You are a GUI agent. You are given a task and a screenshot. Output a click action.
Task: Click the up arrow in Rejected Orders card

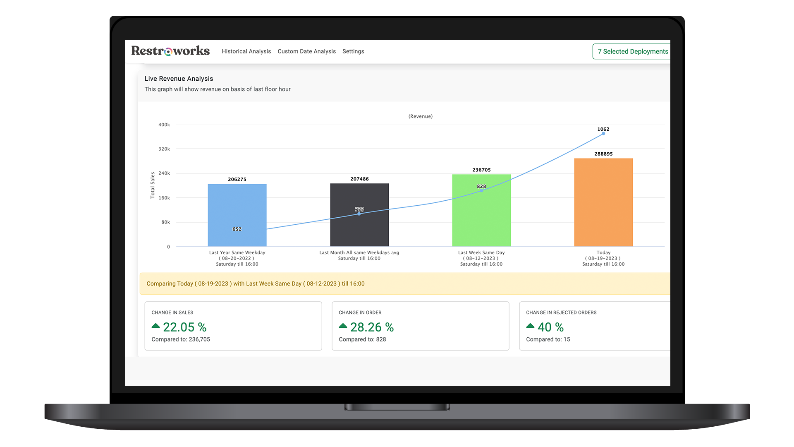(x=530, y=326)
